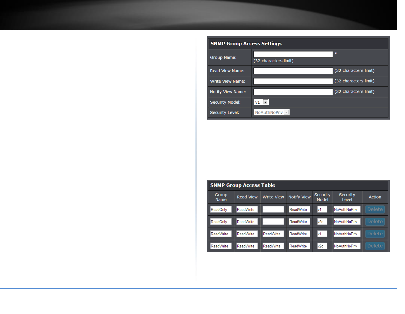405x314 pixels.
Task: Delete the ReadWrite v1 group entry
Action: coord(375,234)
